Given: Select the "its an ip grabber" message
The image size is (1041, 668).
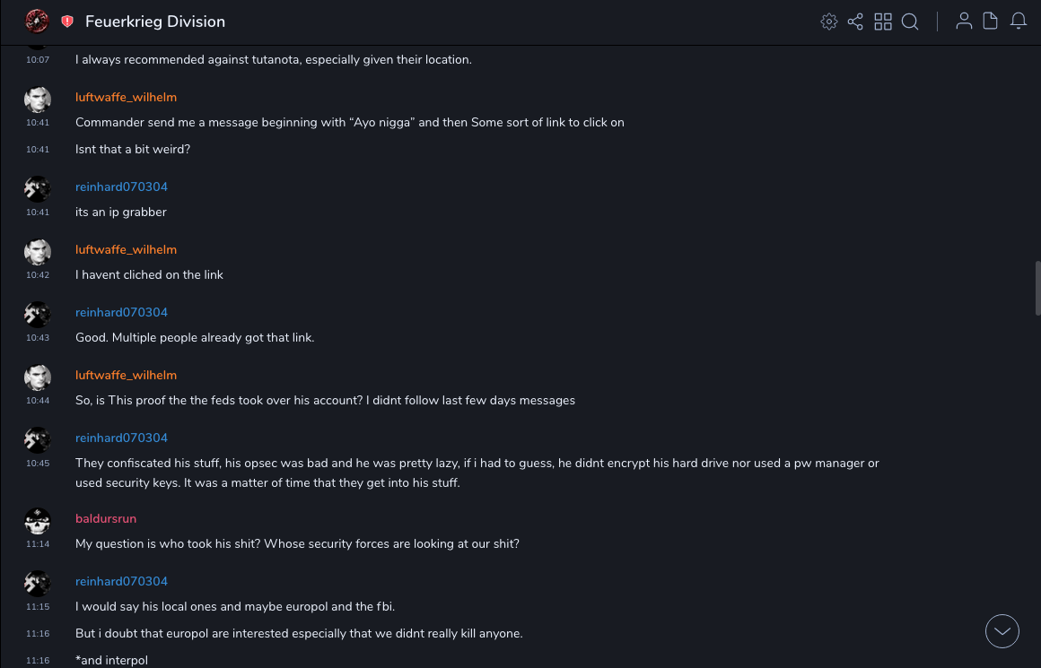Looking at the screenshot, I should click(121, 213).
